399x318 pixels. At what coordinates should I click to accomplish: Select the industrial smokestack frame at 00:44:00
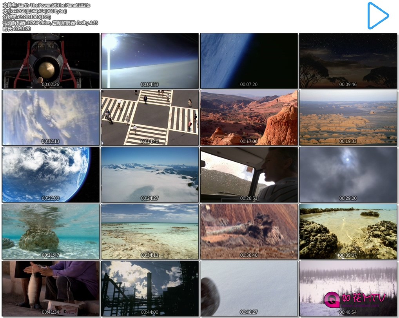tap(150, 289)
